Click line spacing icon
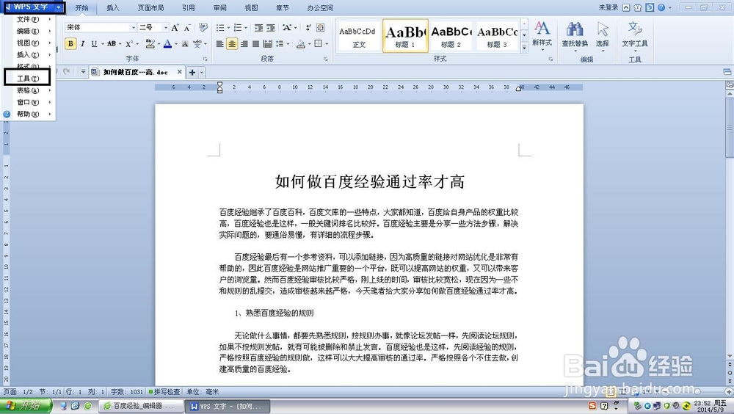 pyautogui.click(x=280, y=44)
